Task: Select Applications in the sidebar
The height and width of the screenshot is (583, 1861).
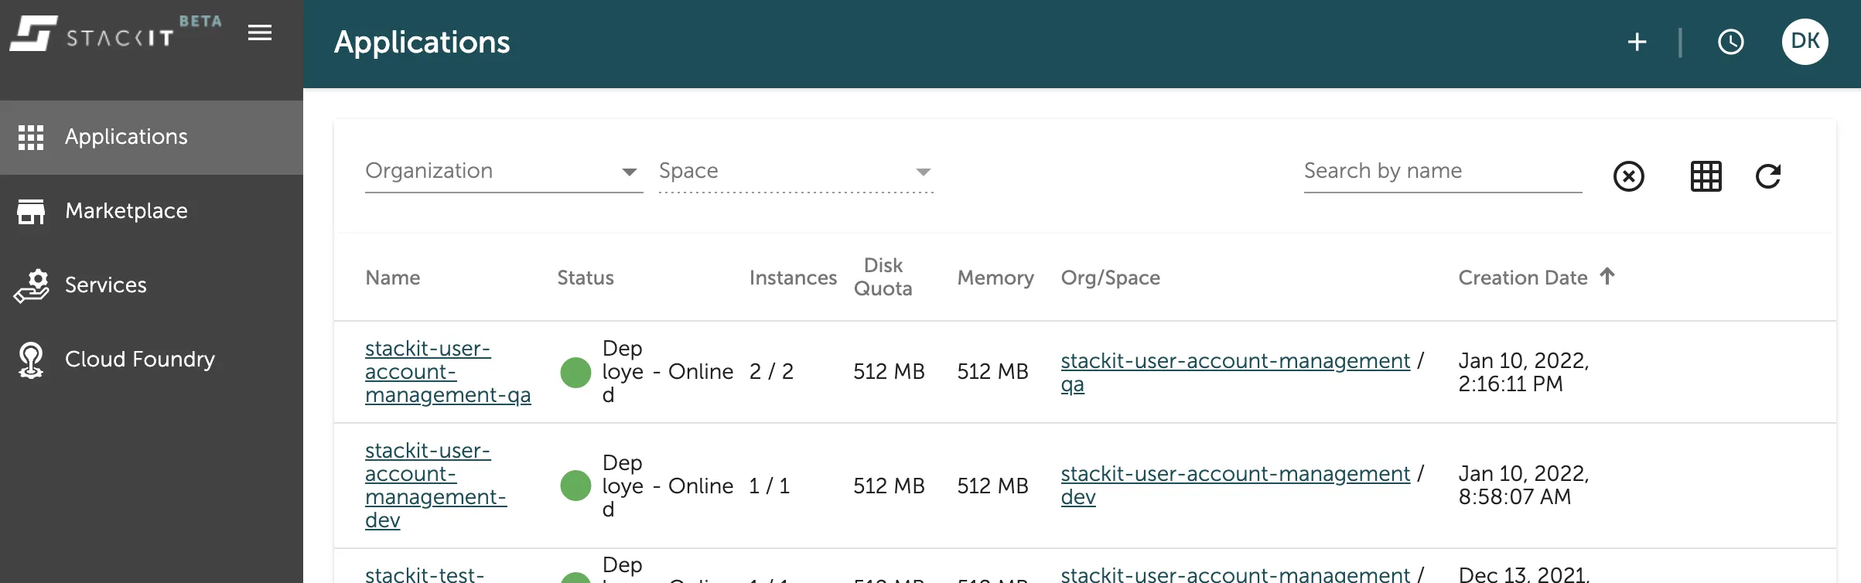Action: coord(152,137)
